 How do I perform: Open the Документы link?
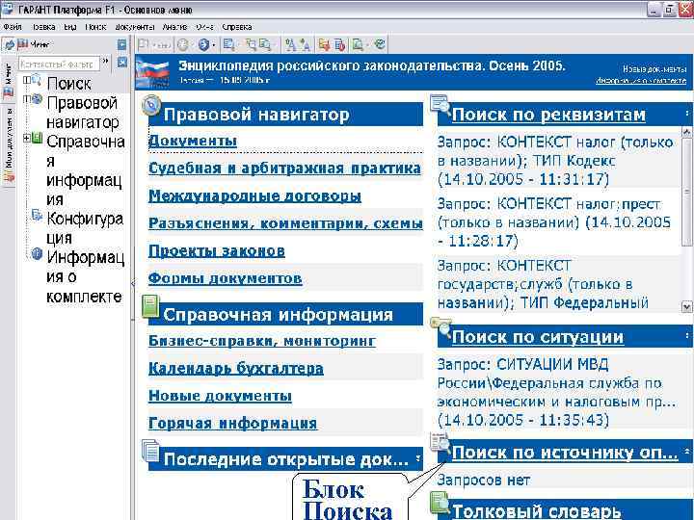click(193, 141)
